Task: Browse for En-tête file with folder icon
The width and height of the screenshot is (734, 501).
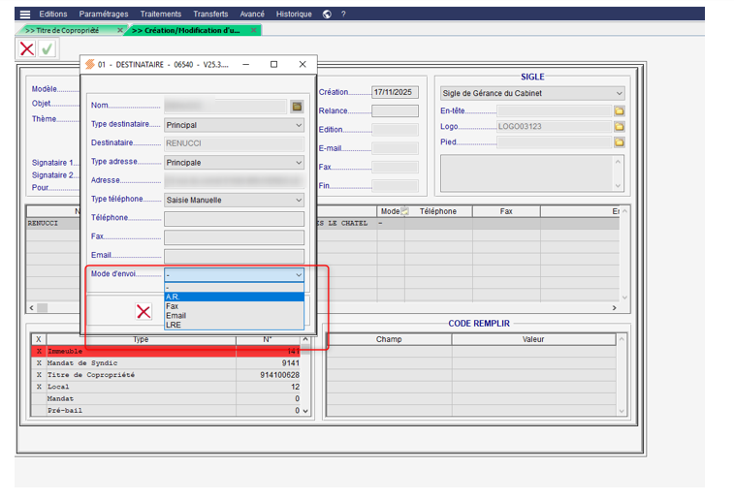Action: pos(619,111)
